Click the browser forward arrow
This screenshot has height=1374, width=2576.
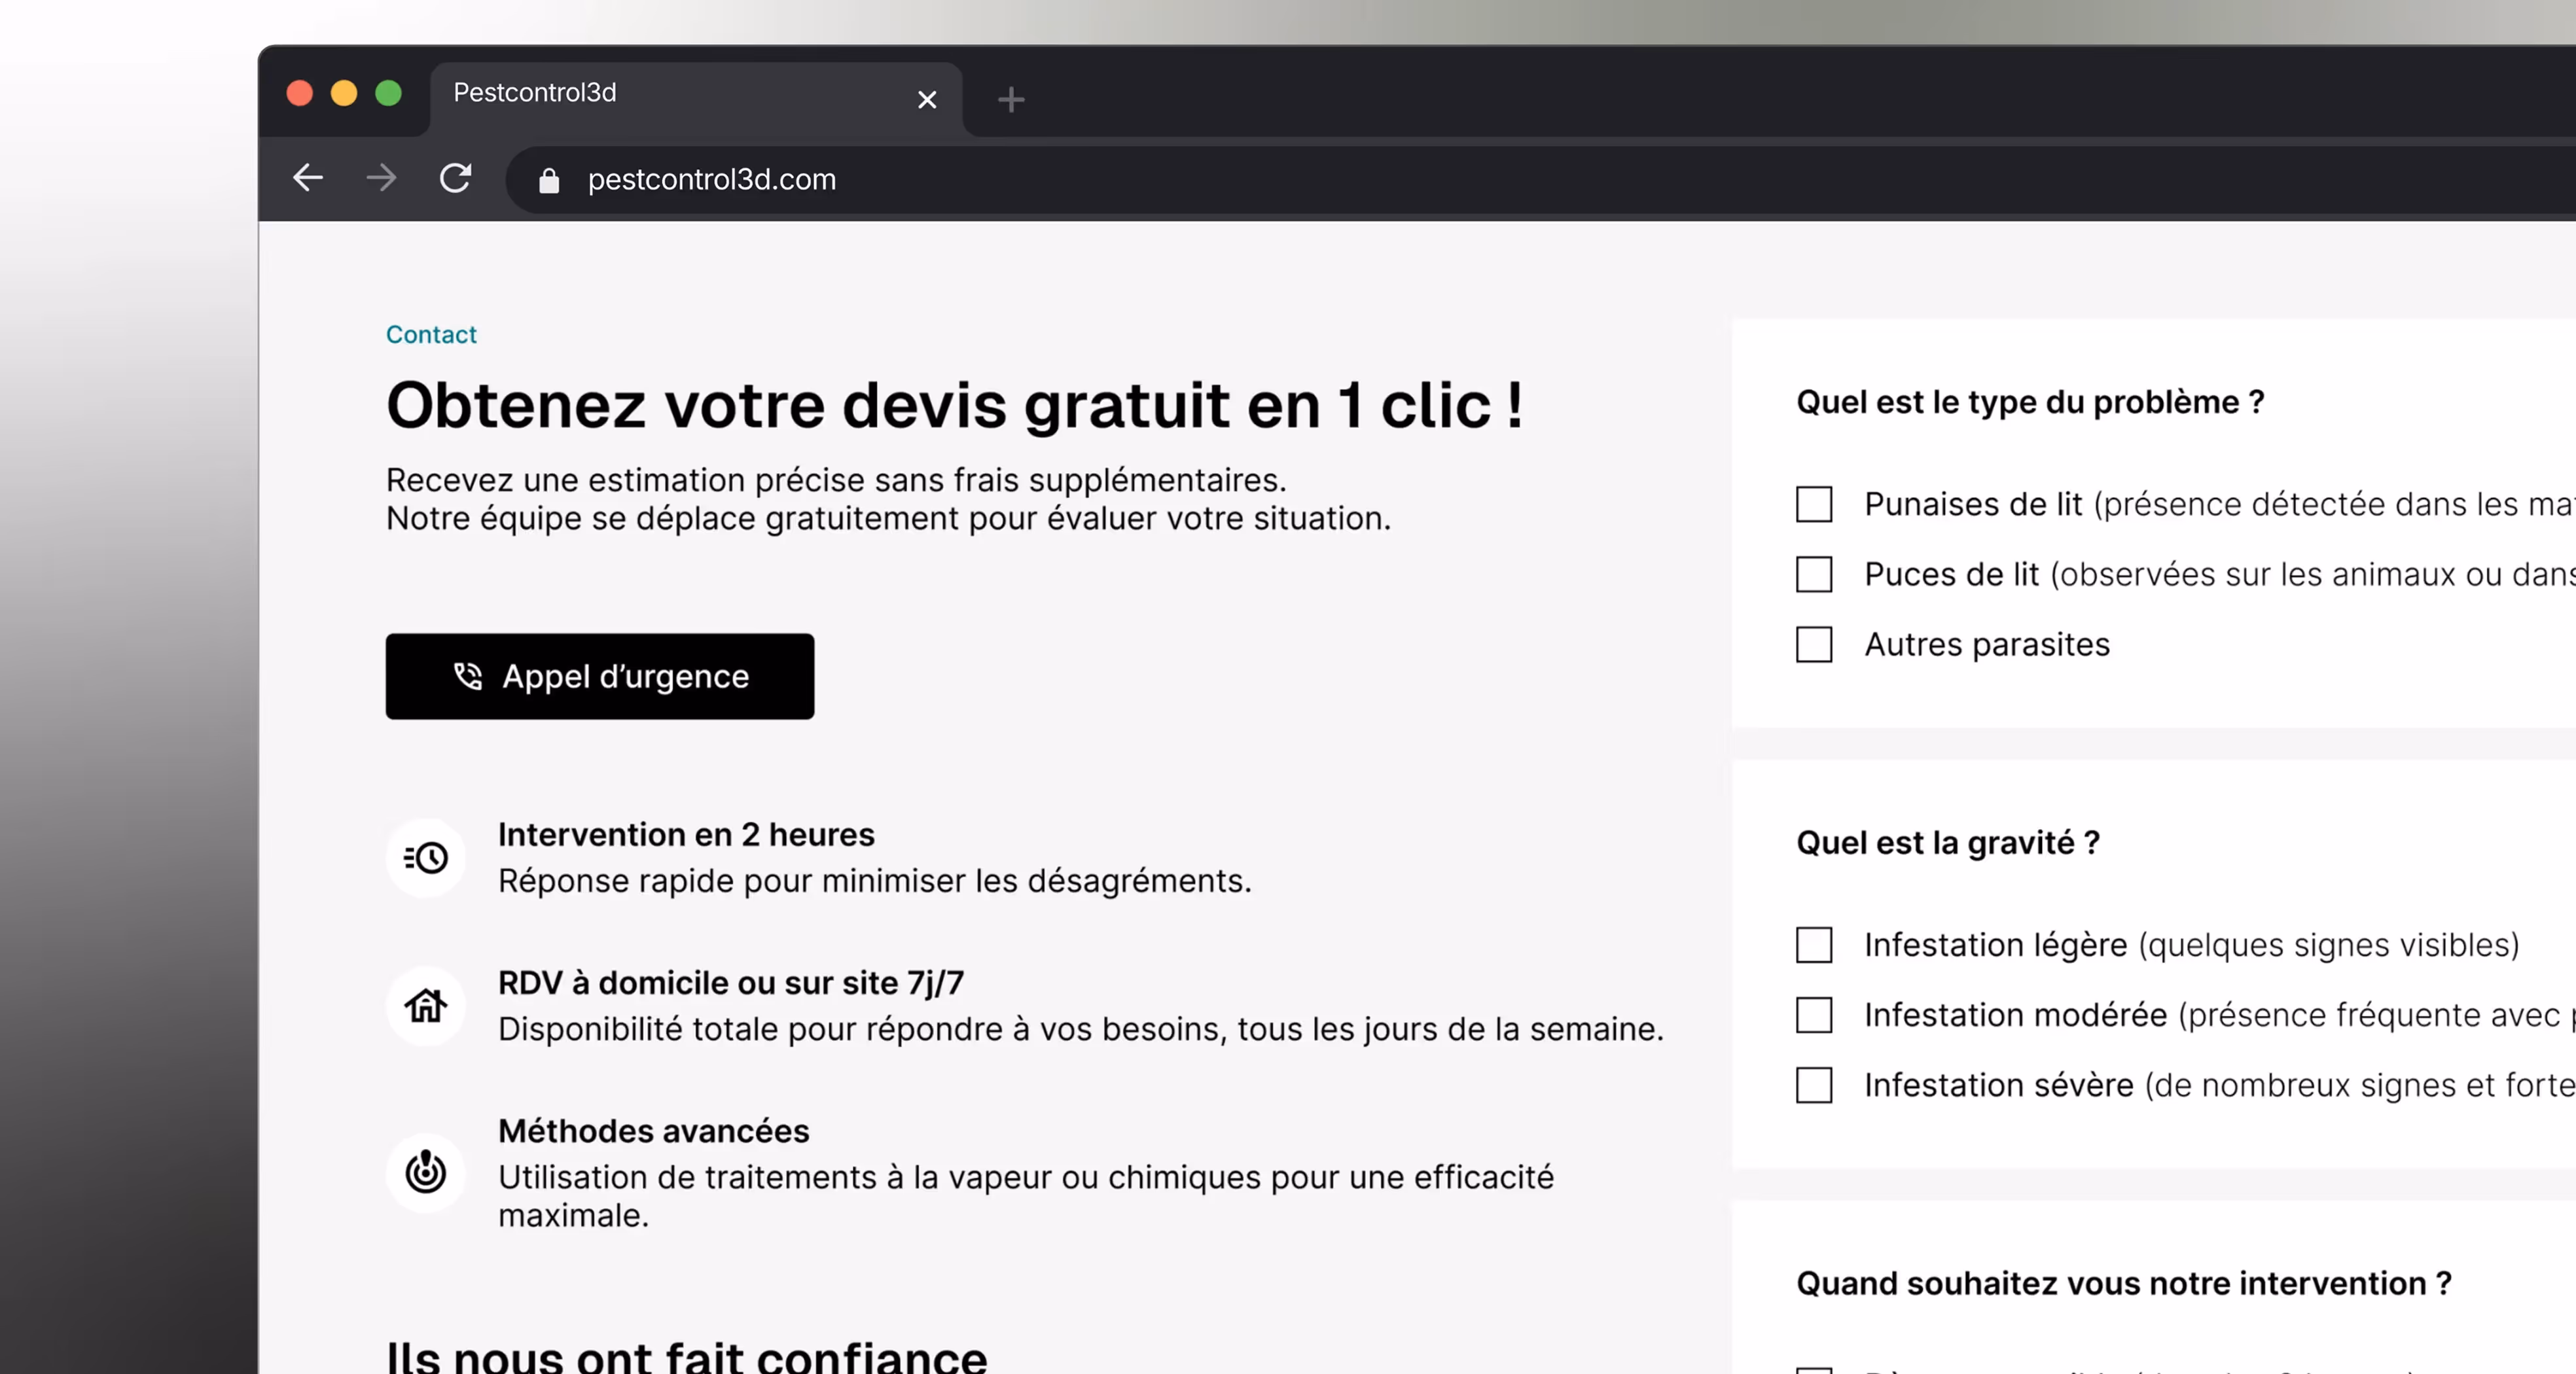[x=381, y=178]
